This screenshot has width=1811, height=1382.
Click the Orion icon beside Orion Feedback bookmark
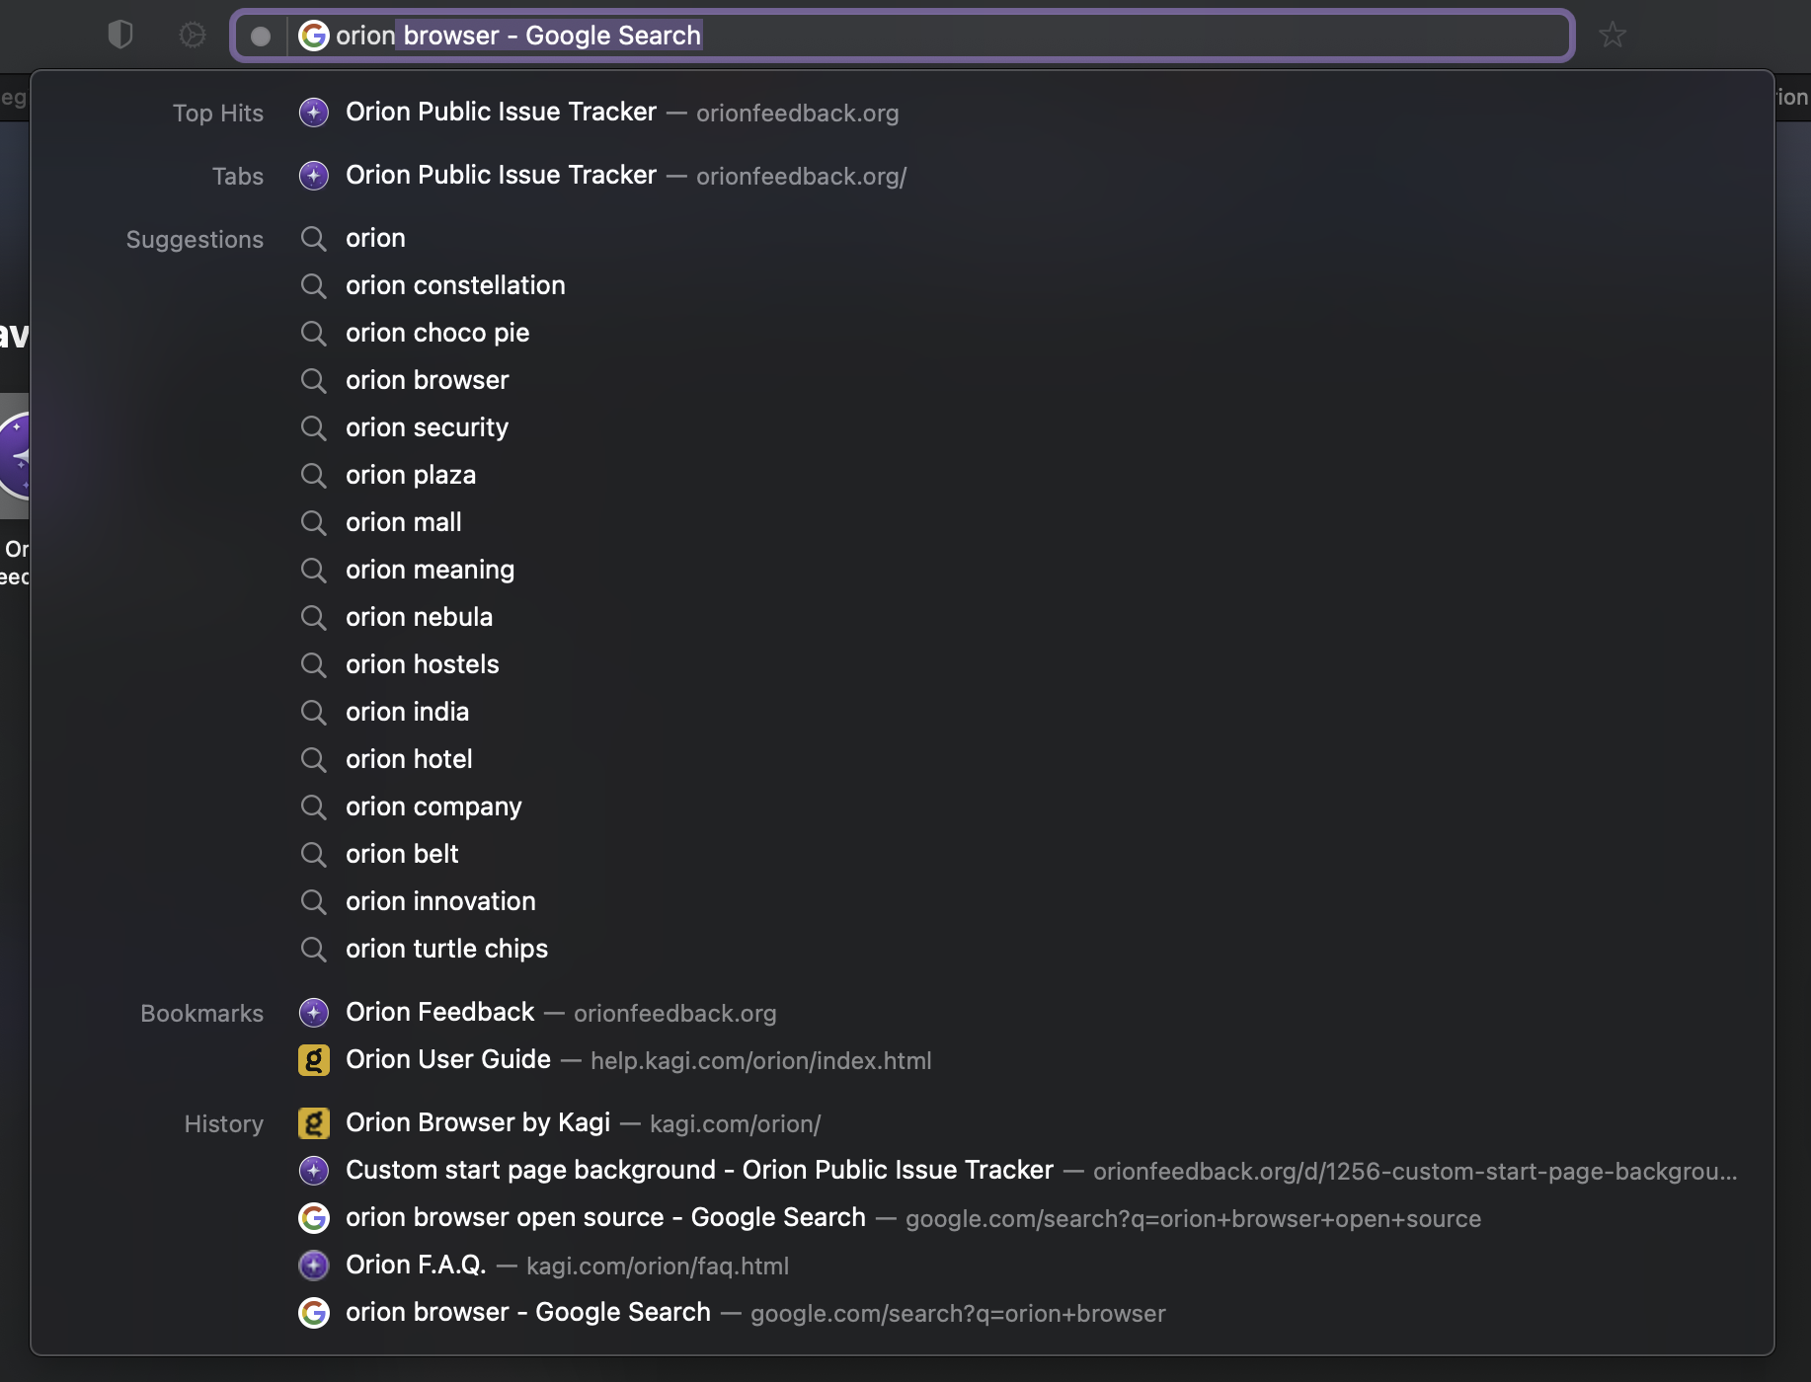[314, 1013]
